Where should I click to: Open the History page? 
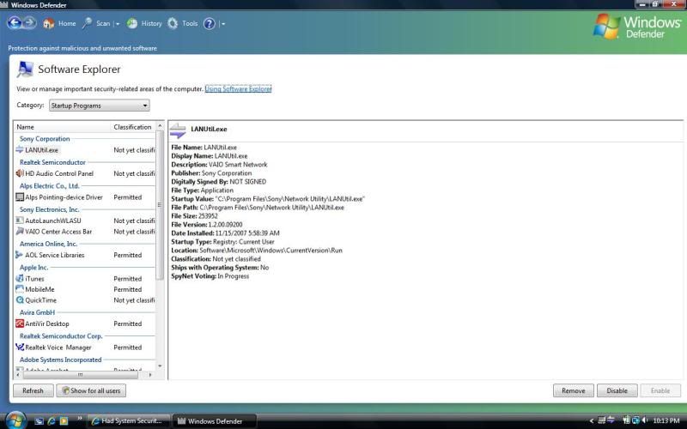[145, 24]
